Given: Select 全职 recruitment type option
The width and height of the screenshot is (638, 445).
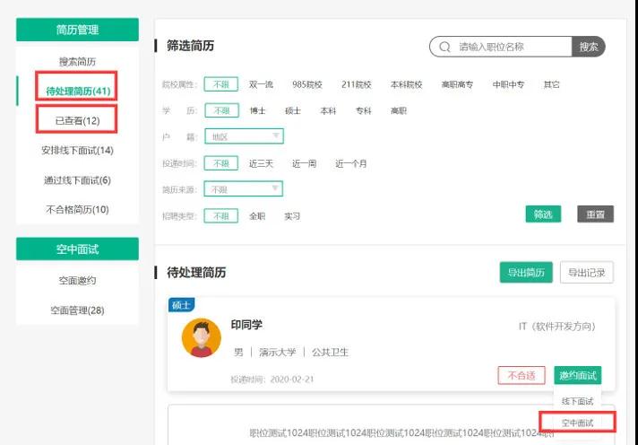Looking at the screenshot, I should (x=257, y=216).
